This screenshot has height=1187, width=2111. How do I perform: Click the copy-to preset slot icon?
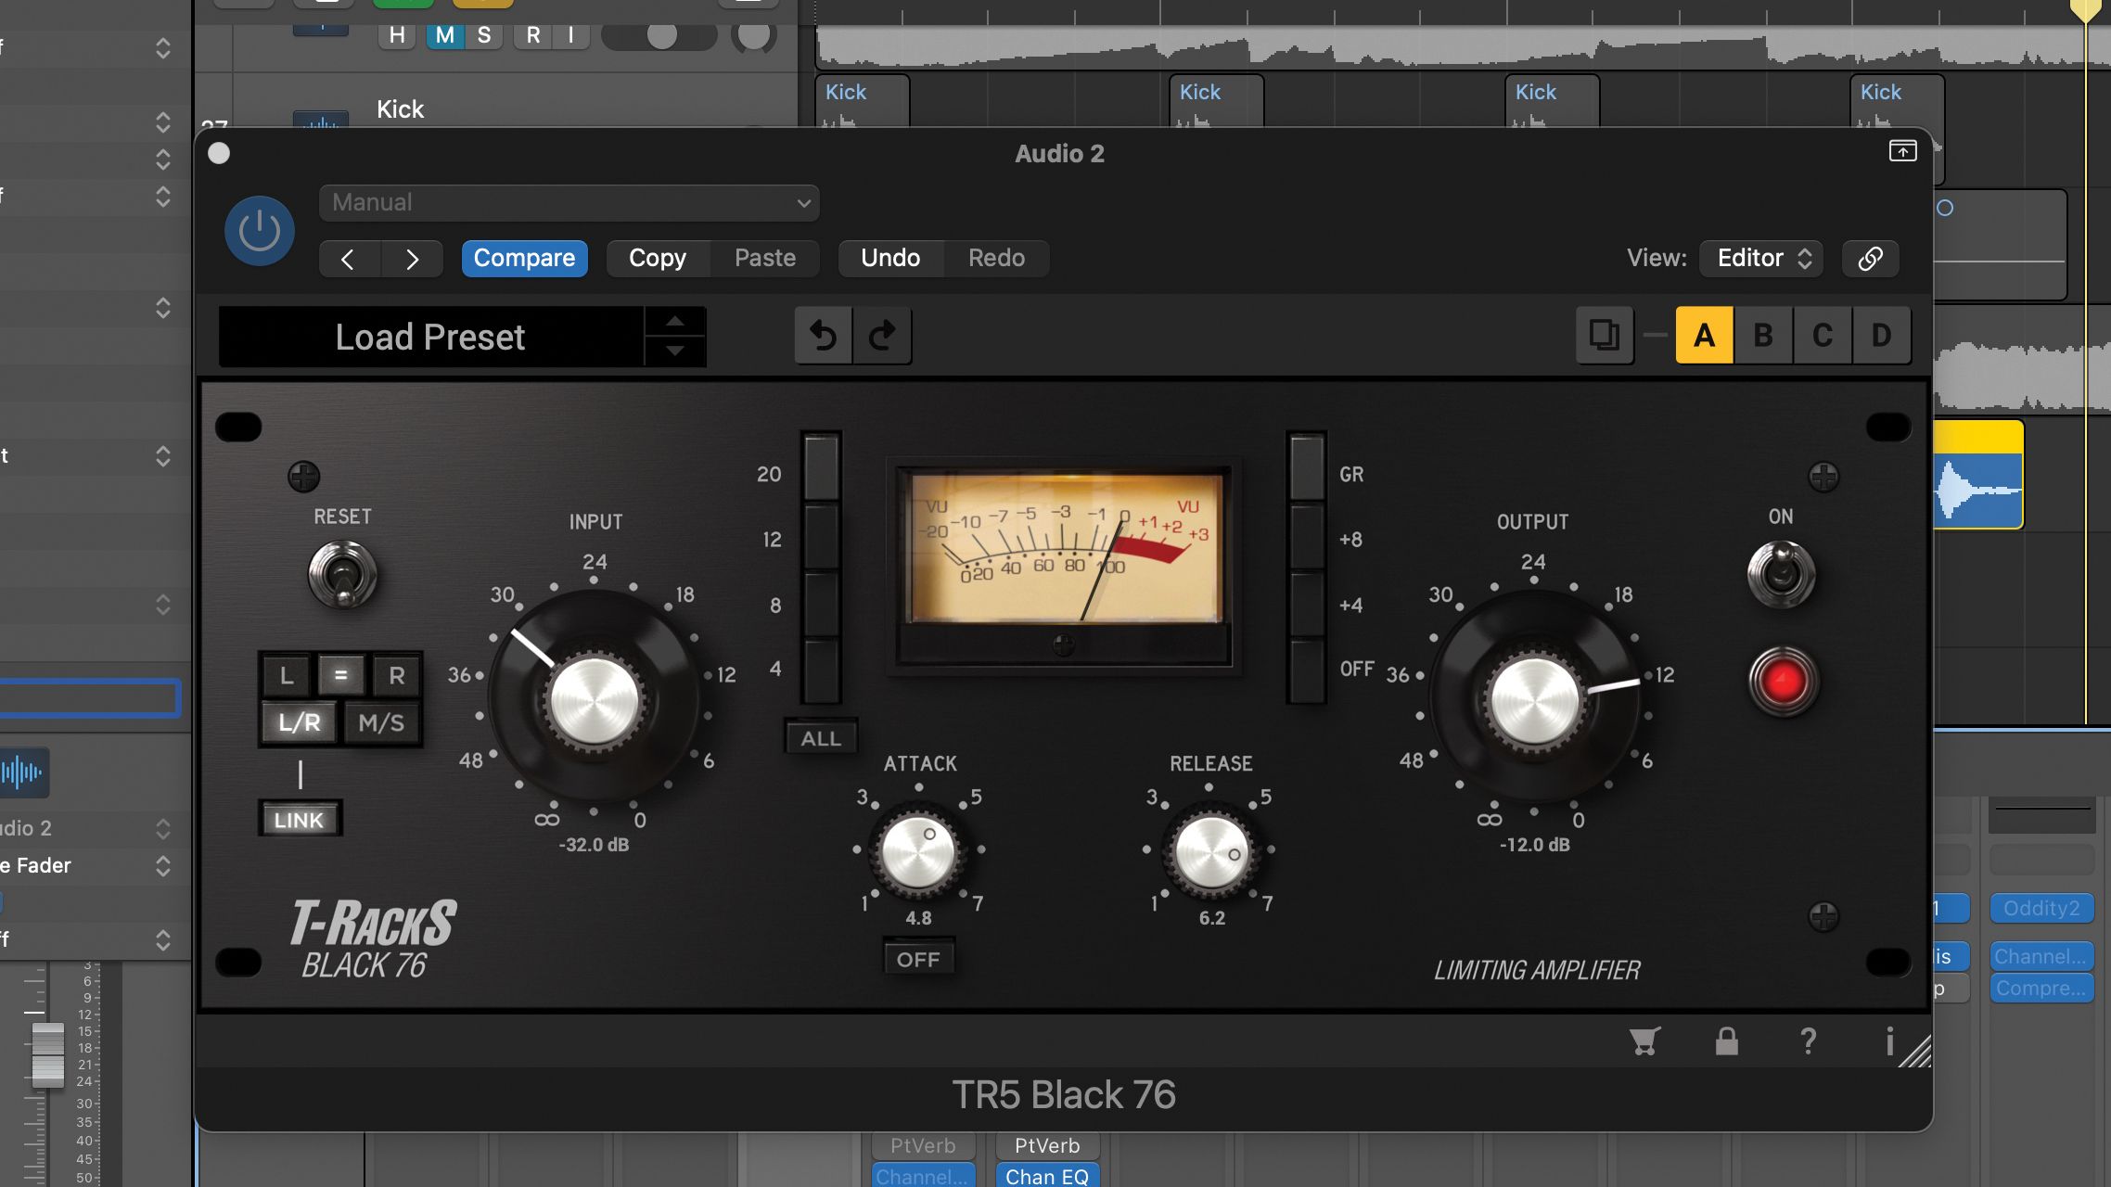tap(1605, 335)
